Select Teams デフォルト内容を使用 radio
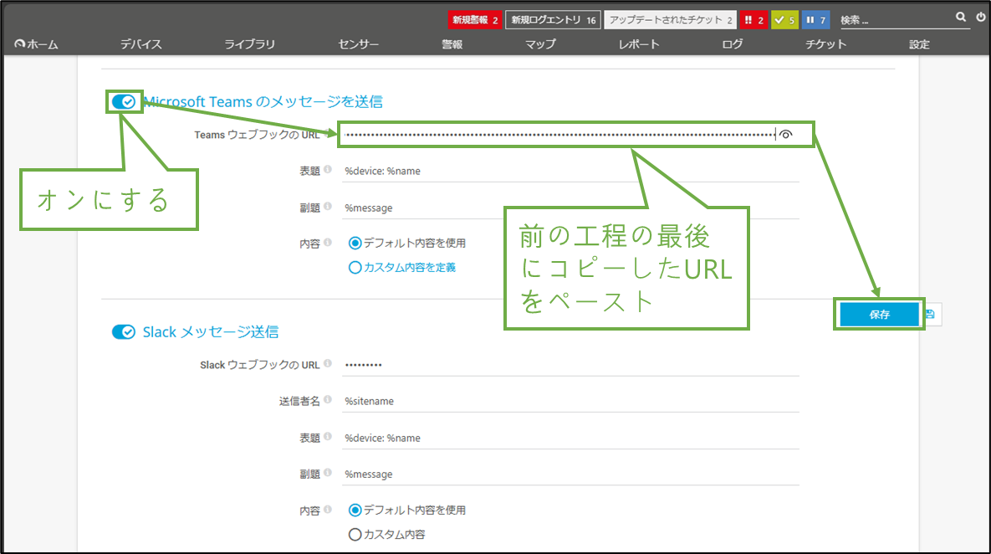The image size is (991, 554). 355,243
